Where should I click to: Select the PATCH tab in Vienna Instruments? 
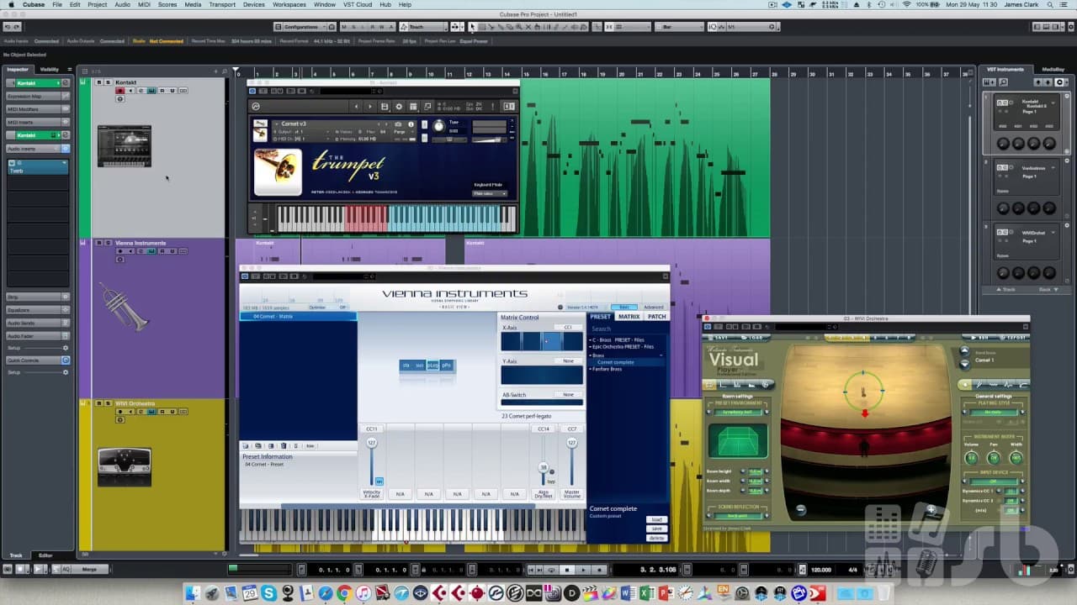pos(656,317)
